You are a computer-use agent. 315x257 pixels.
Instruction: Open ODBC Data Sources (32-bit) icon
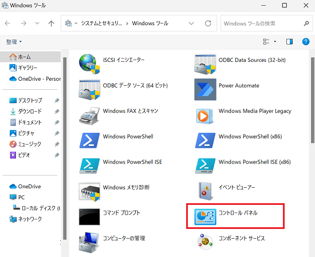pyautogui.click(x=205, y=64)
